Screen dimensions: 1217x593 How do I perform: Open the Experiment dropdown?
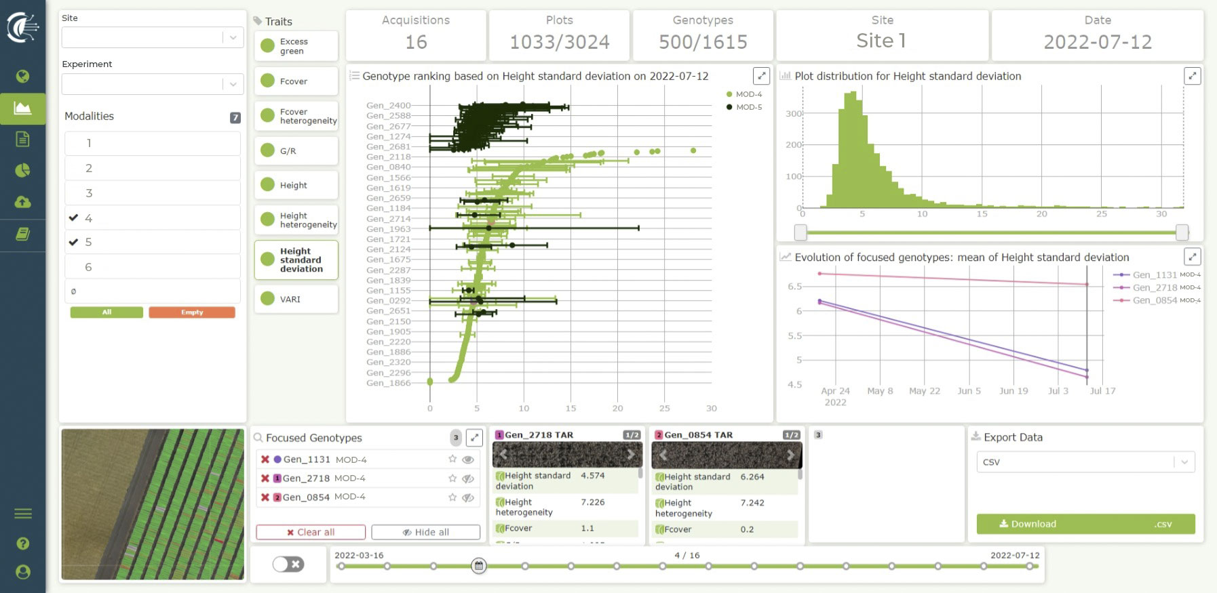click(x=153, y=84)
